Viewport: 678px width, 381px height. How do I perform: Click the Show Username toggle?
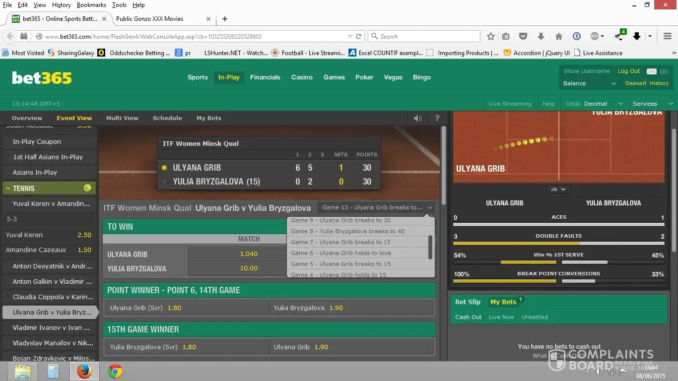(x=587, y=71)
